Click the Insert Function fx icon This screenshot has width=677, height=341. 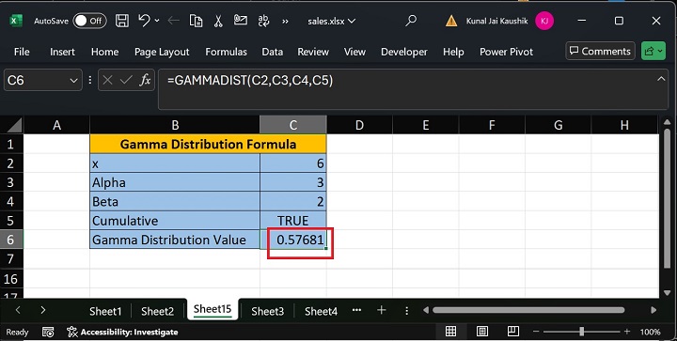145,80
